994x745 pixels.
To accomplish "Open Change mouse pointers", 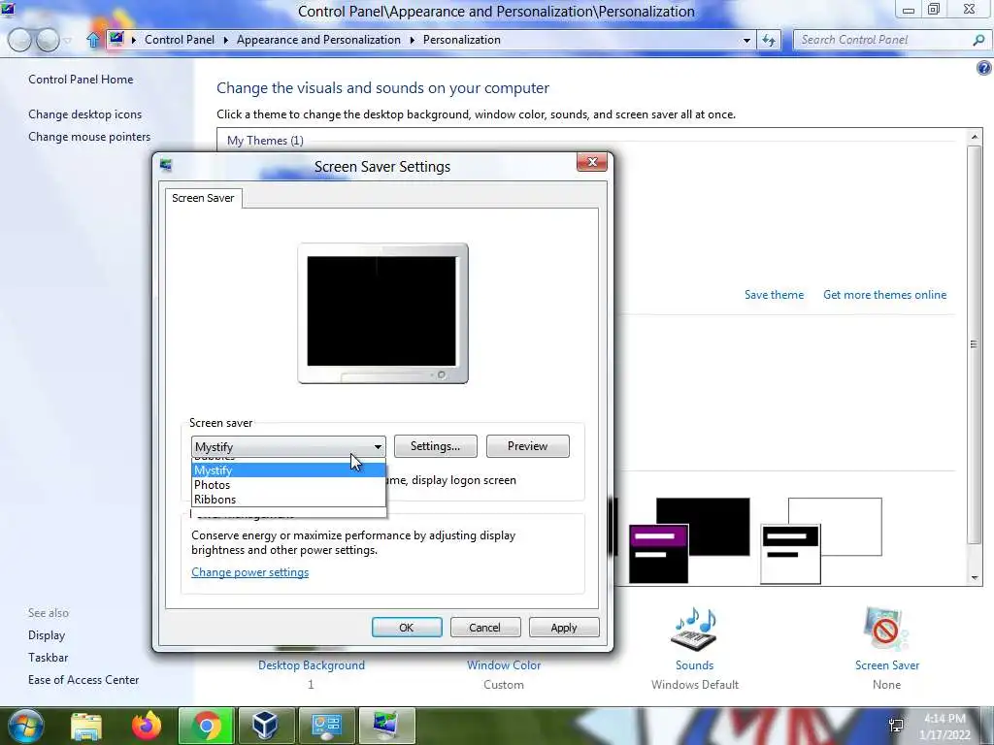I will [x=89, y=136].
